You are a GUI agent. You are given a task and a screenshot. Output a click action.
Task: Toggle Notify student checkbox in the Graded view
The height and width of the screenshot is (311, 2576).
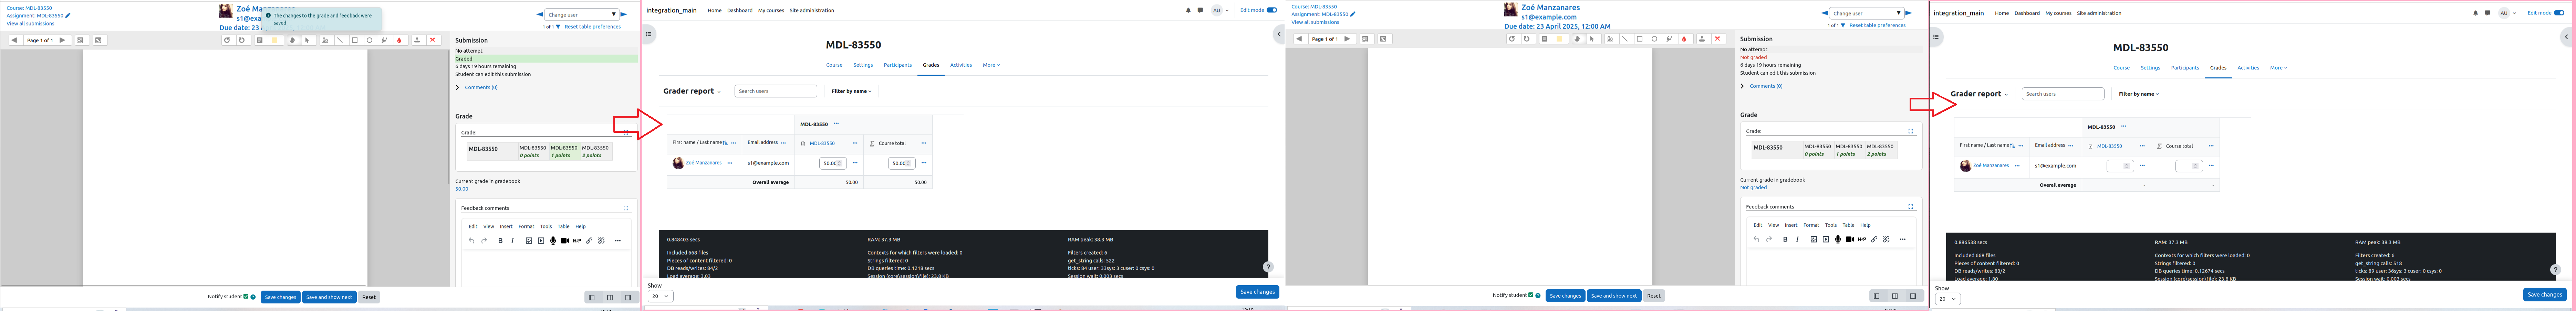246,296
